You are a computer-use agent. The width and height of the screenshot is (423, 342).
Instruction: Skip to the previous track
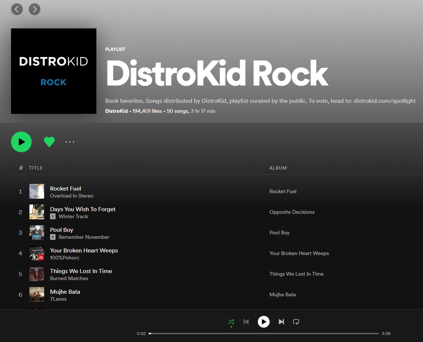point(246,321)
